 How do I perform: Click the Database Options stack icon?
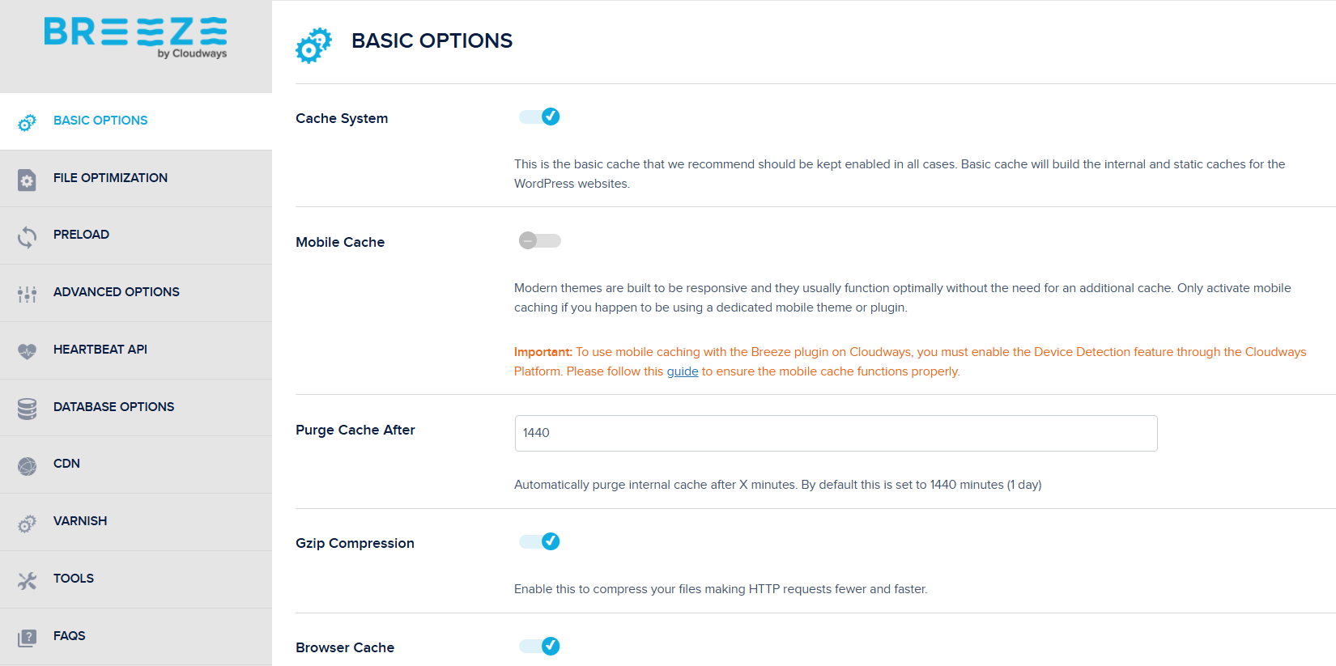[x=27, y=409]
